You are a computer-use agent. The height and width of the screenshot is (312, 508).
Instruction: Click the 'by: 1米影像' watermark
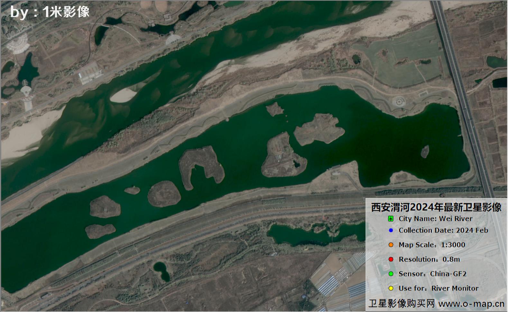click(x=50, y=12)
